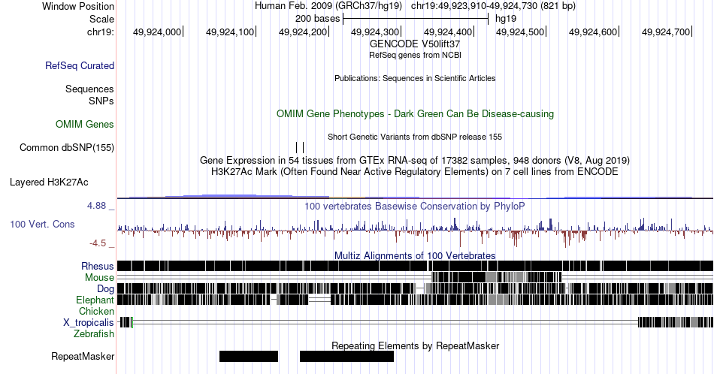Click the RefSeq Curated track label
This screenshot has width=714, height=374.
click(80, 65)
